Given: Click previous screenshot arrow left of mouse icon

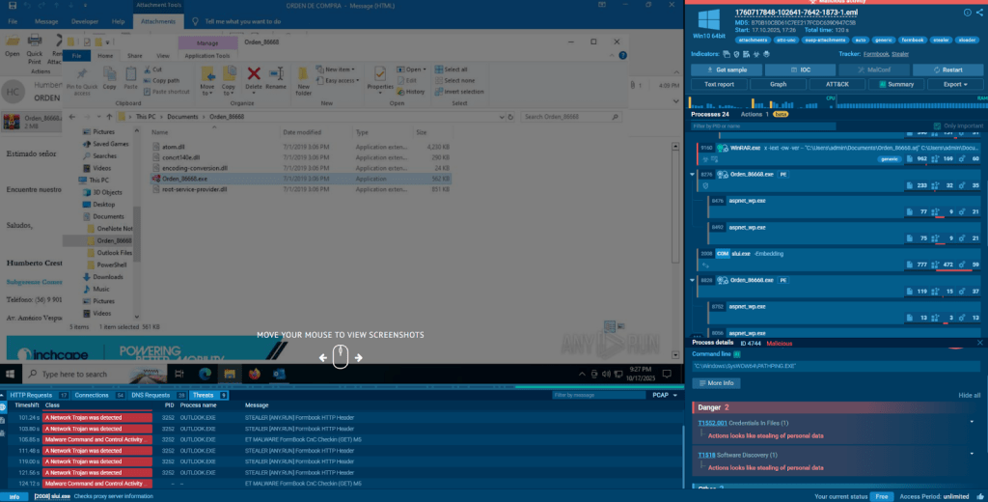Looking at the screenshot, I should (323, 357).
